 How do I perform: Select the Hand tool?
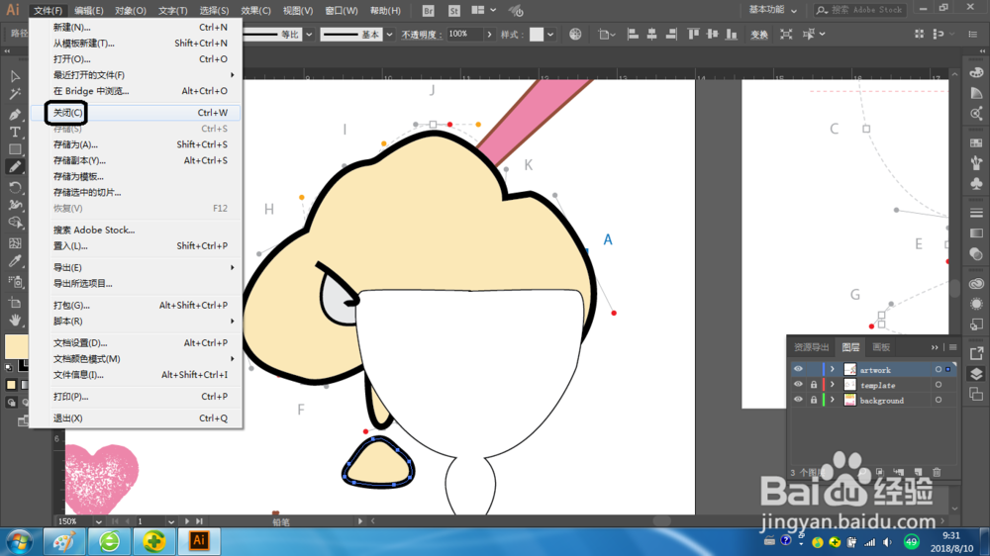click(15, 320)
